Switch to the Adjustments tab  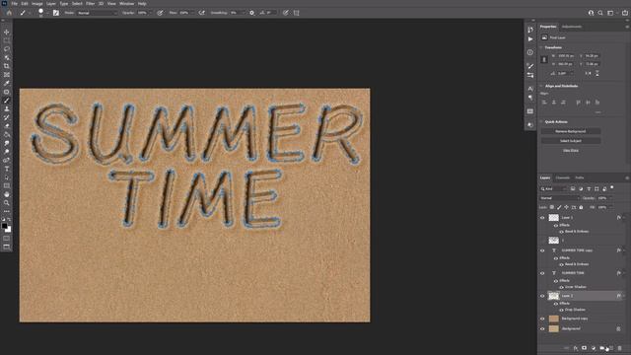click(x=572, y=27)
